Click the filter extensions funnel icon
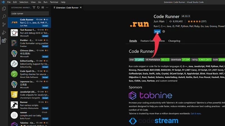This screenshot has height=126, width=225. pos(34,8)
